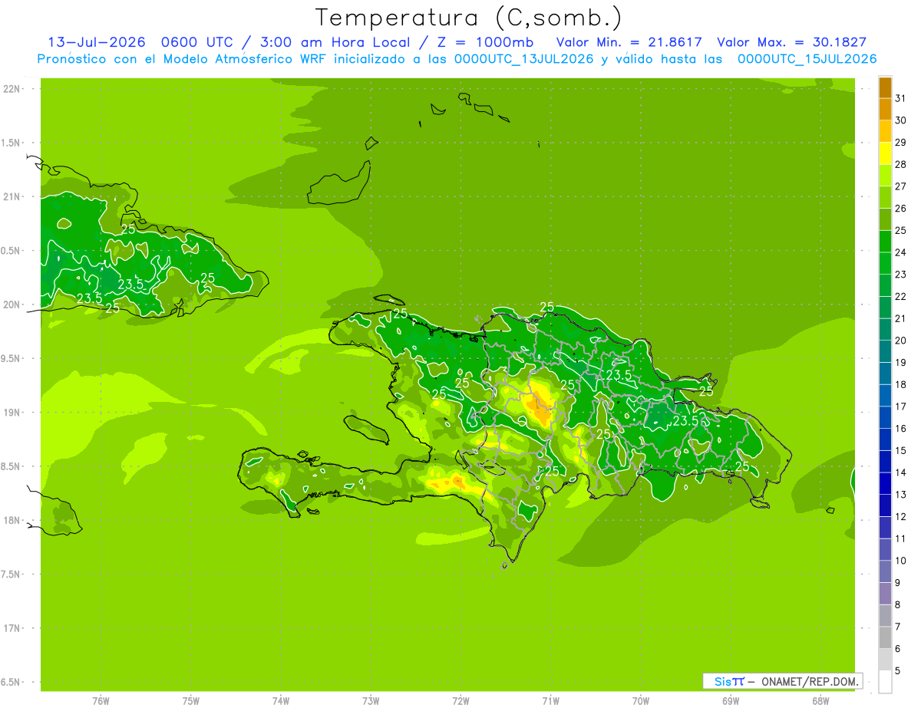Image resolution: width=921 pixels, height=711 pixels.
Task: Click the 22N latitude axis label
Action: point(11,89)
